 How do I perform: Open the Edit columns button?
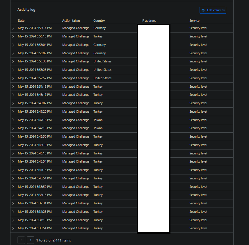(213, 10)
